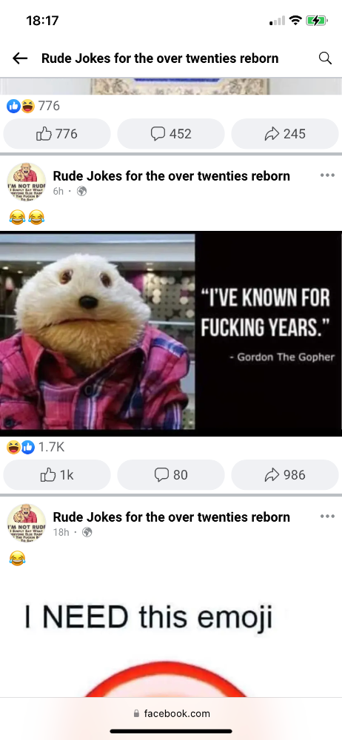
Task: Open three-dot menu on 18h post
Action: pos(327,517)
